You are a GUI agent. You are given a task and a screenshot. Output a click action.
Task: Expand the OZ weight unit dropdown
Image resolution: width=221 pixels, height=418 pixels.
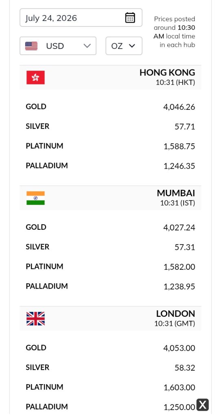coord(124,46)
